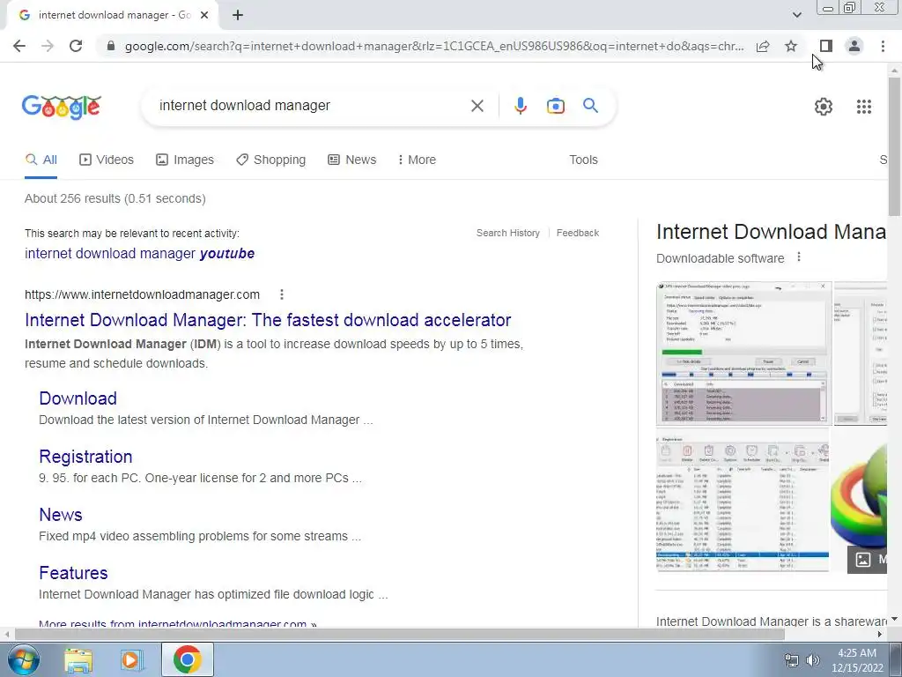Image resolution: width=902 pixels, height=677 pixels.
Task: Launch Windows Media Player from taskbar
Action: coord(131,659)
